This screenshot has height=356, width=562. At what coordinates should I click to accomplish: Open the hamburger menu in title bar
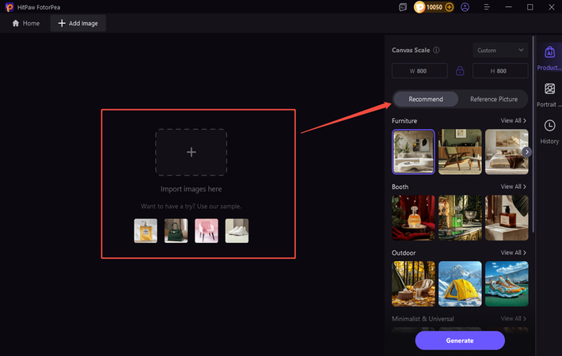[487, 7]
